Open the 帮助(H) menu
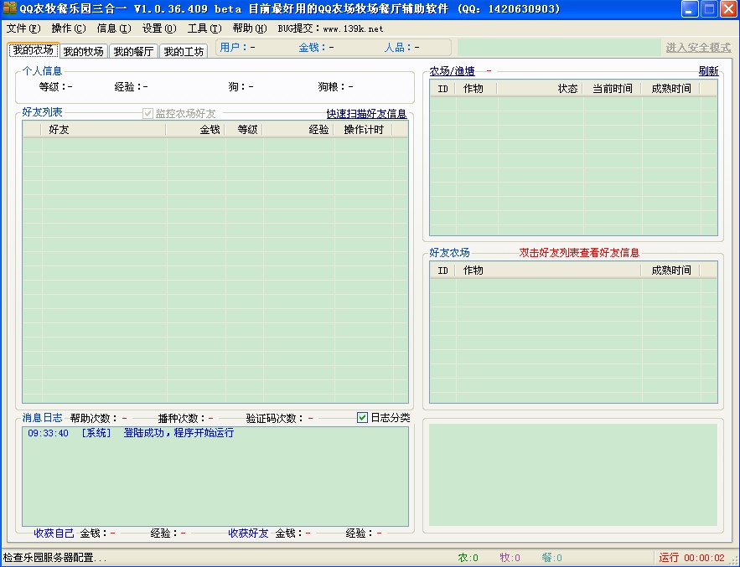Image resolution: width=740 pixels, height=567 pixels. click(x=250, y=28)
